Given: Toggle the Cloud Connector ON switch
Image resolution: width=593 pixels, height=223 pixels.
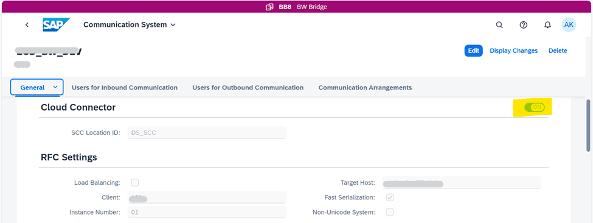Looking at the screenshot, I should coord(535,108).
